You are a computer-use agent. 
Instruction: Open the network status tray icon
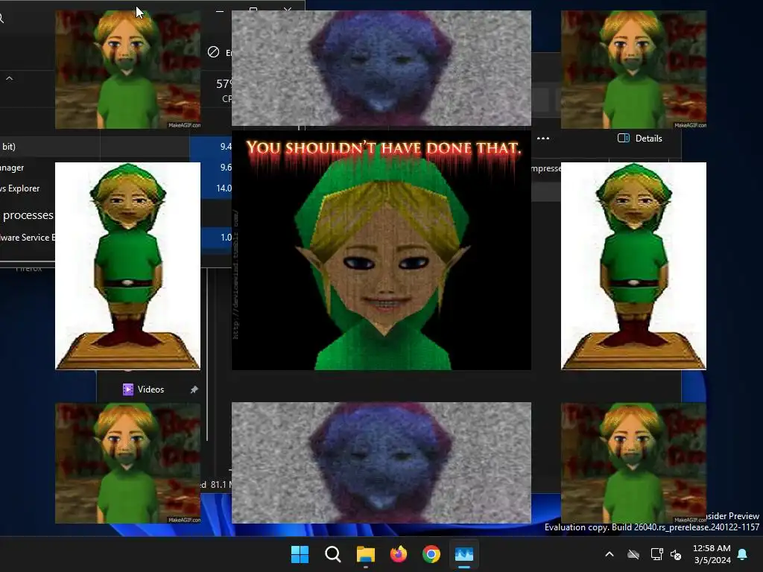[656, 554]
